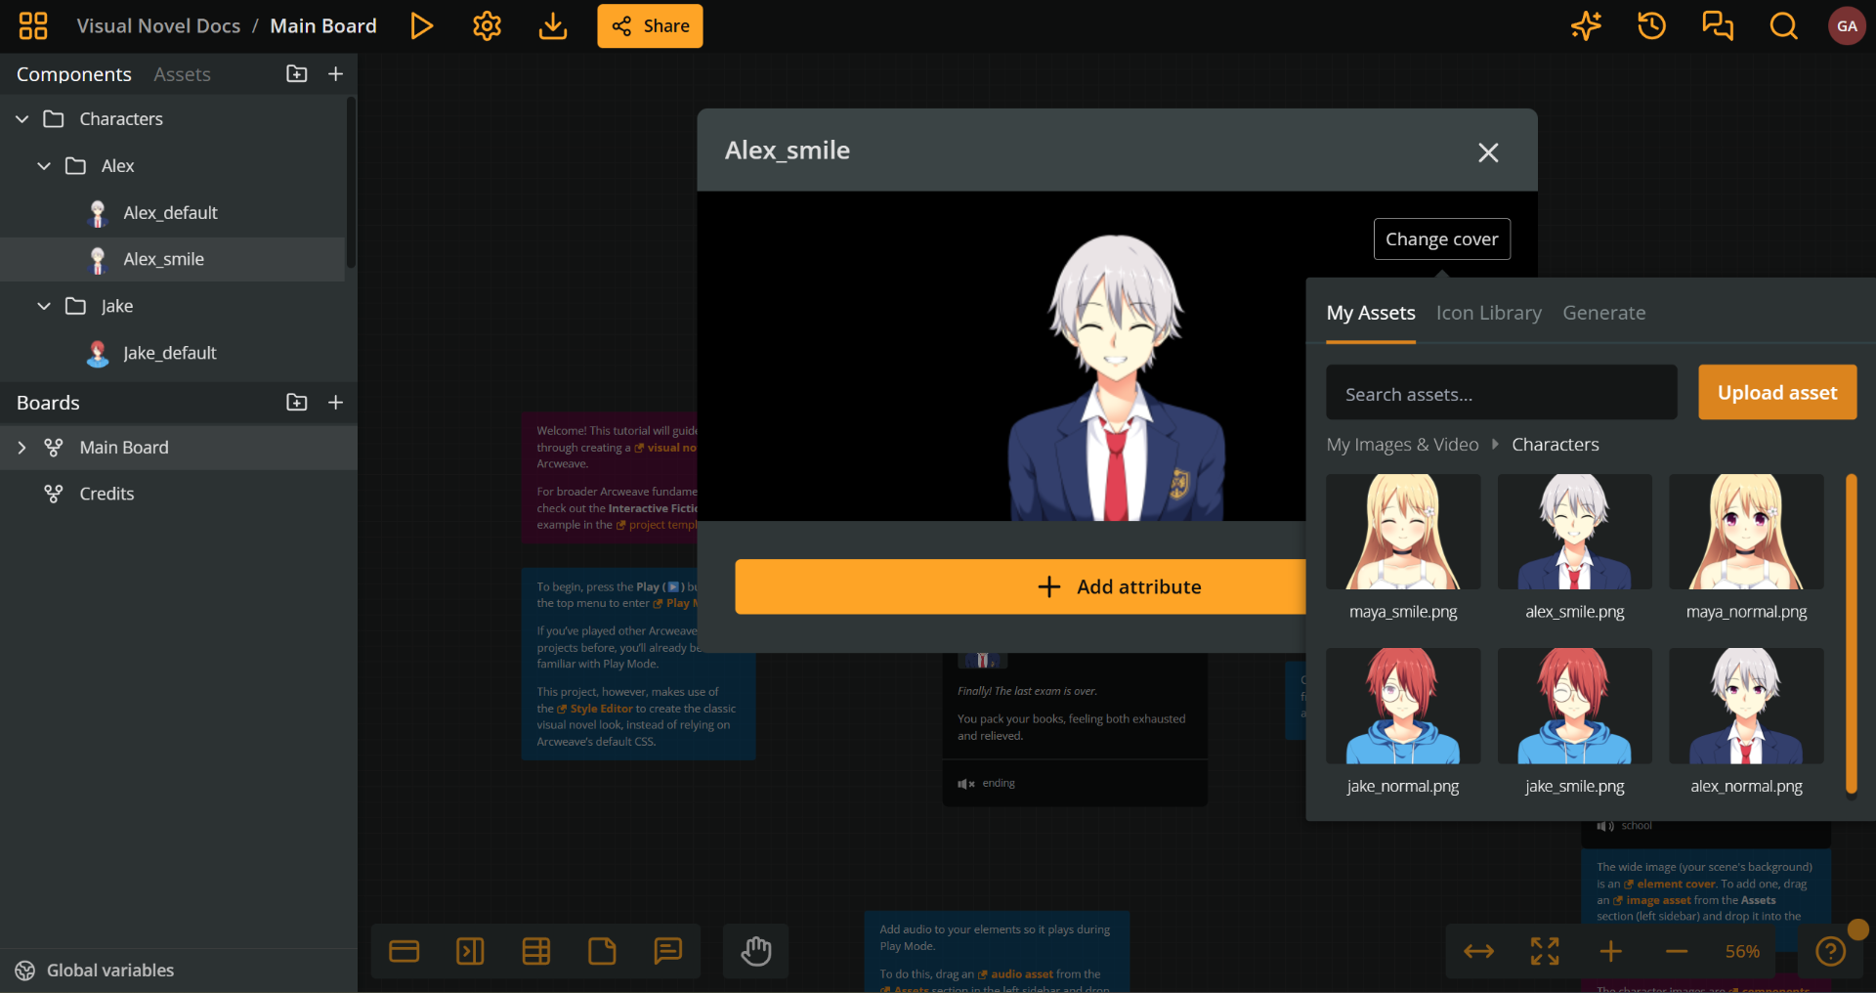Screen dimensions: 1876x993
Task: Start Play Mode with the play icon
Action: point(421,26)
